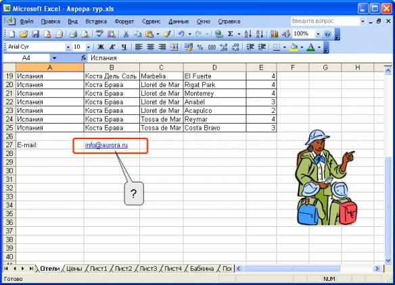Screen dimensions: 395x285
Task: Switch to the Цены sheet tab
Action: [74, 269]
